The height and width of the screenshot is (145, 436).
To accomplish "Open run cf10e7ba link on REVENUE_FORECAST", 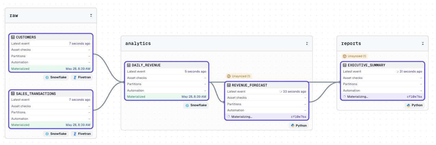I will 299,117.
